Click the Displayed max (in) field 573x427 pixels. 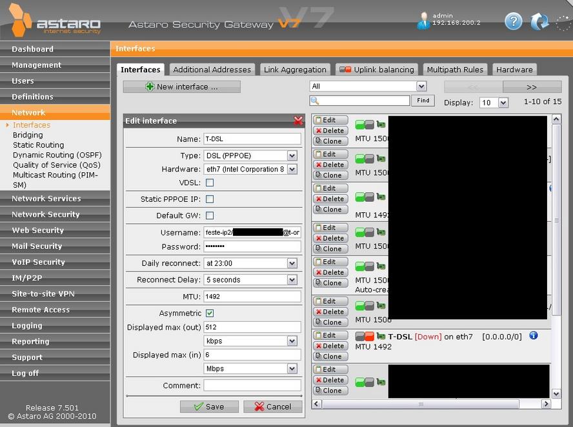coord(252,355)
